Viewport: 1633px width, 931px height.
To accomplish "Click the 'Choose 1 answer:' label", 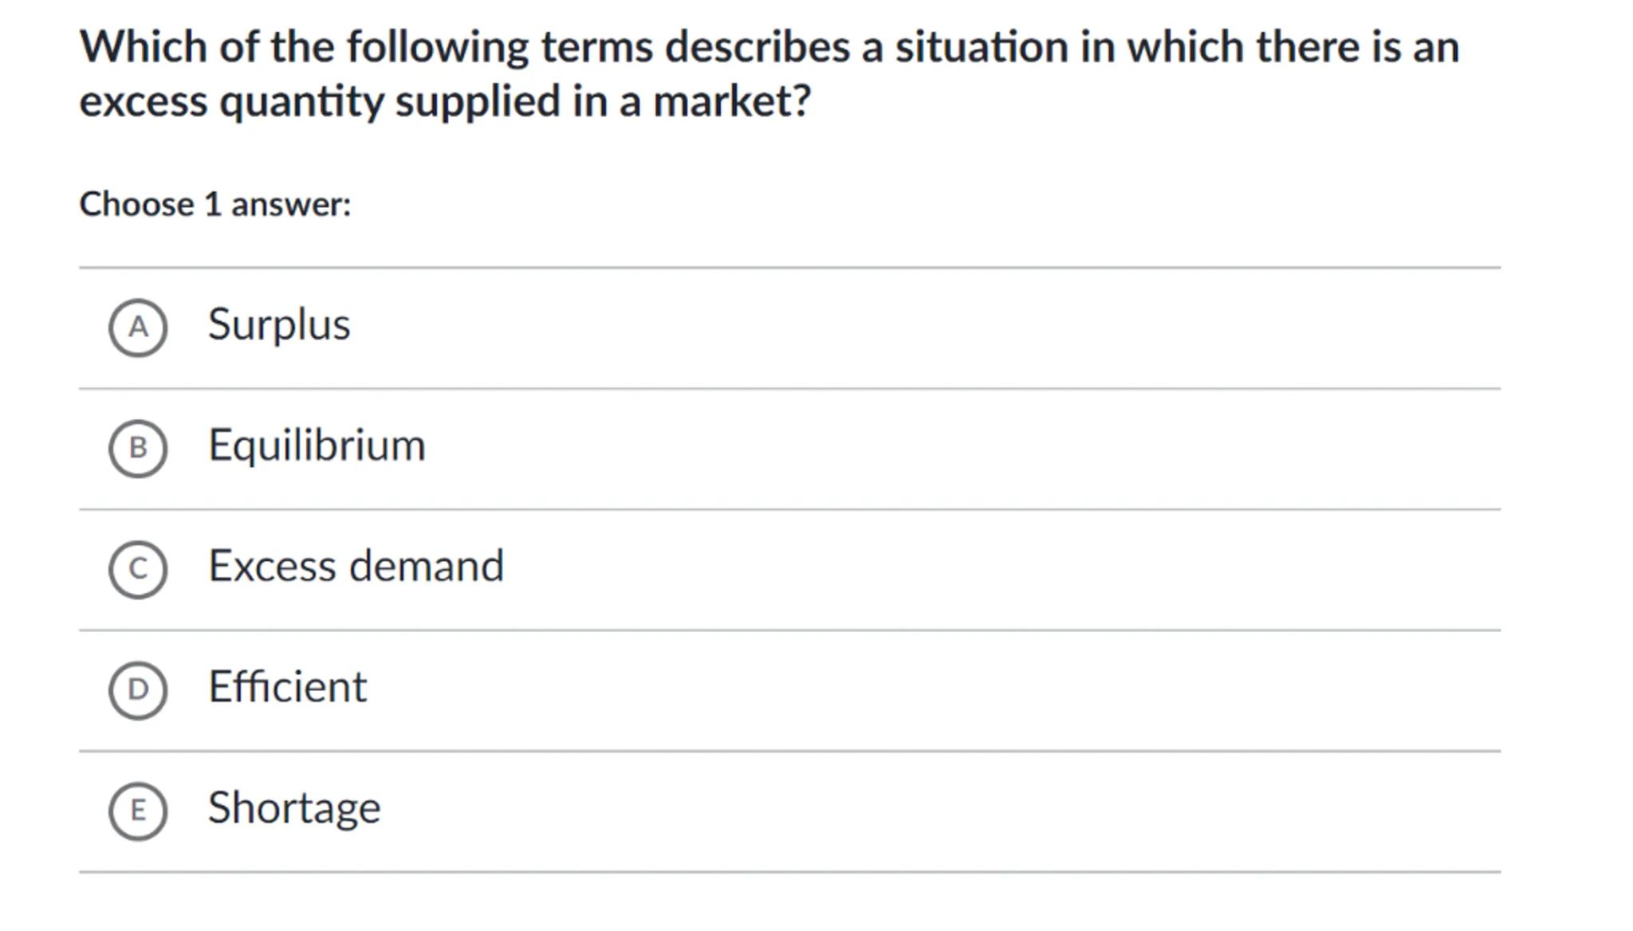I will [214, 205].
